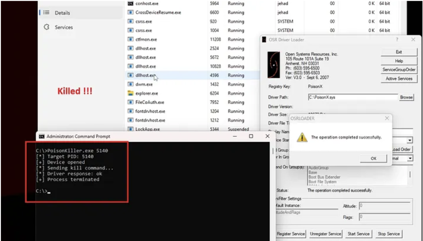
Task: Click the Browse button for driver path
Action: [406, 97]
